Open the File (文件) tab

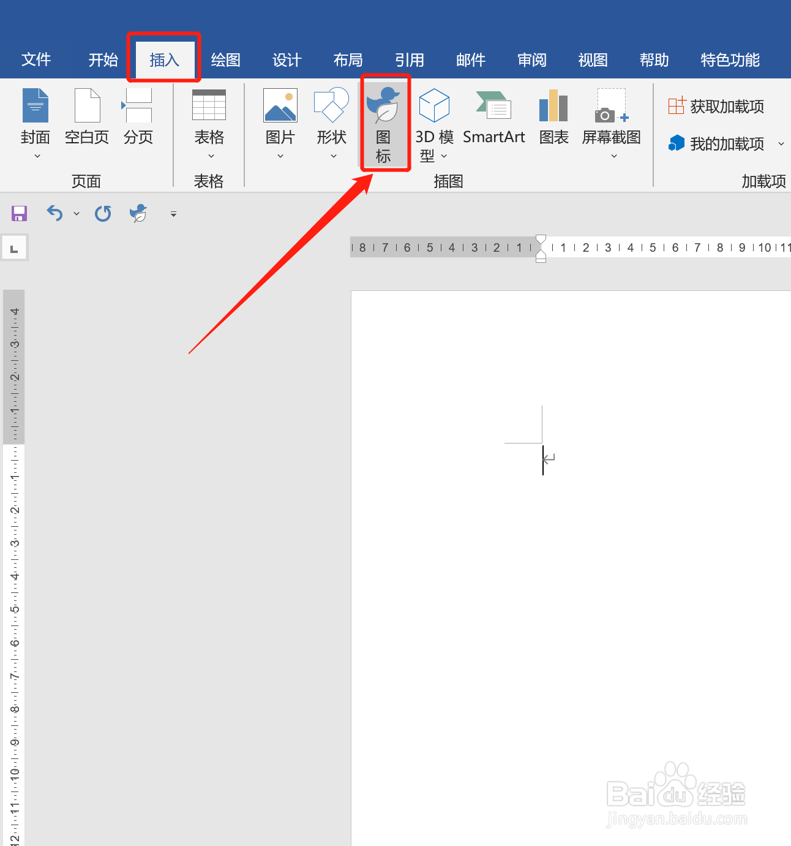tap(36, 60)
